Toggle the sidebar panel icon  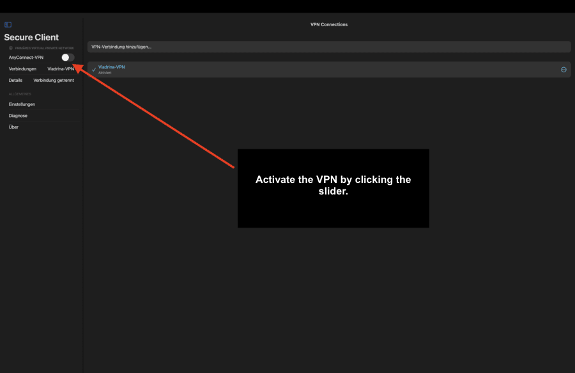8,24
